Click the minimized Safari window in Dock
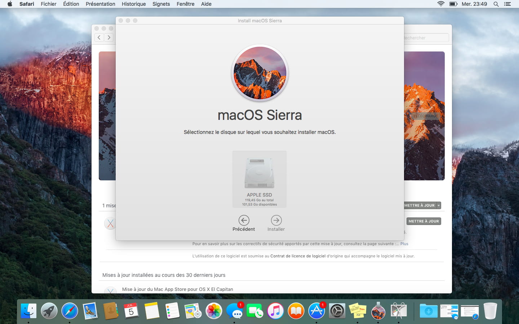This screenshot has width=519, height=324. (x=470, y=311)
